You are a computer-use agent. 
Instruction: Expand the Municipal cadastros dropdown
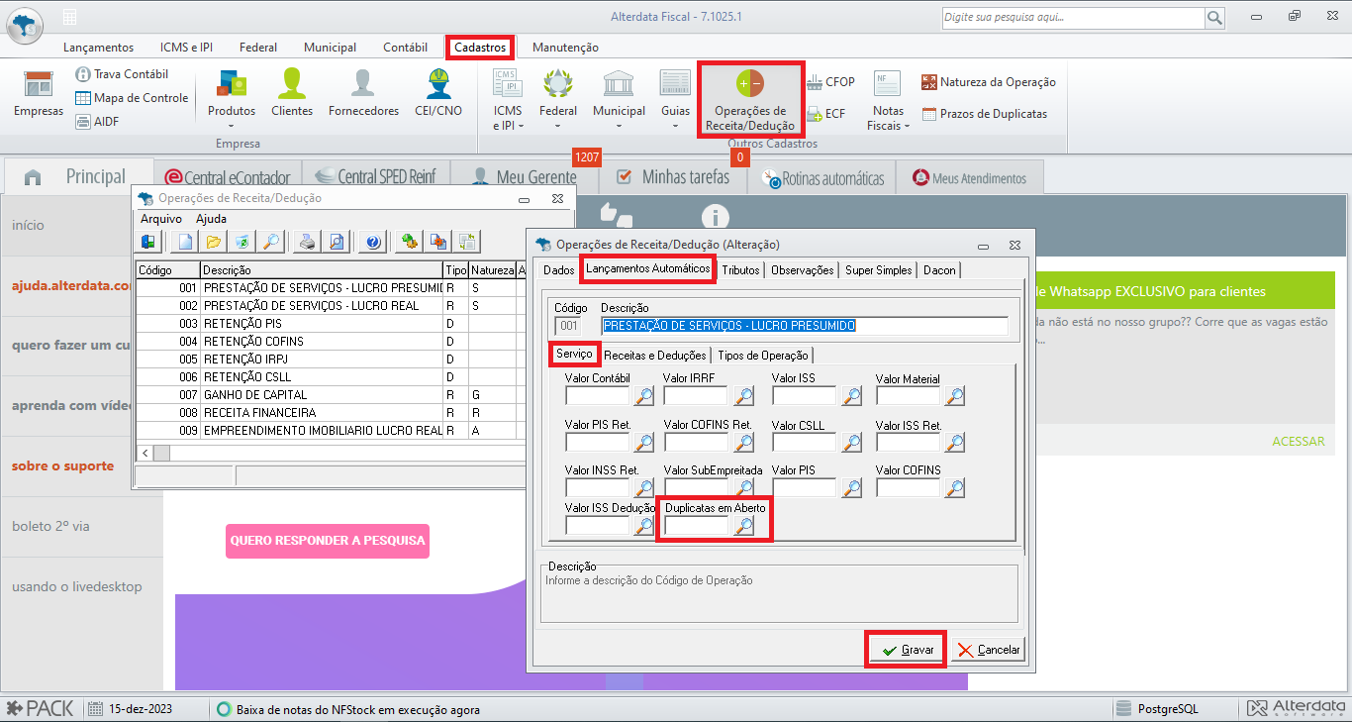coord(619,126)
